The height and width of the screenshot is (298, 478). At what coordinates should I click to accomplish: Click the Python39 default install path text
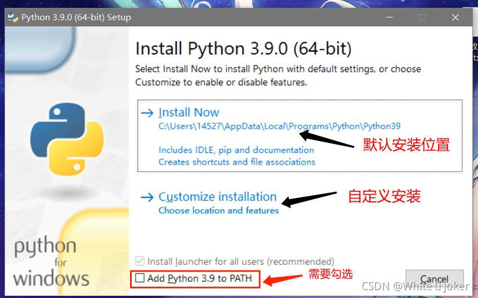click(280, 126)
